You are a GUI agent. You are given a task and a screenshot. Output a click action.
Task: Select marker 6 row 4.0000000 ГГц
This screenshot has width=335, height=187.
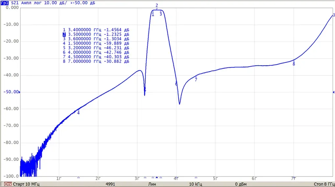[x=96, y=52]
